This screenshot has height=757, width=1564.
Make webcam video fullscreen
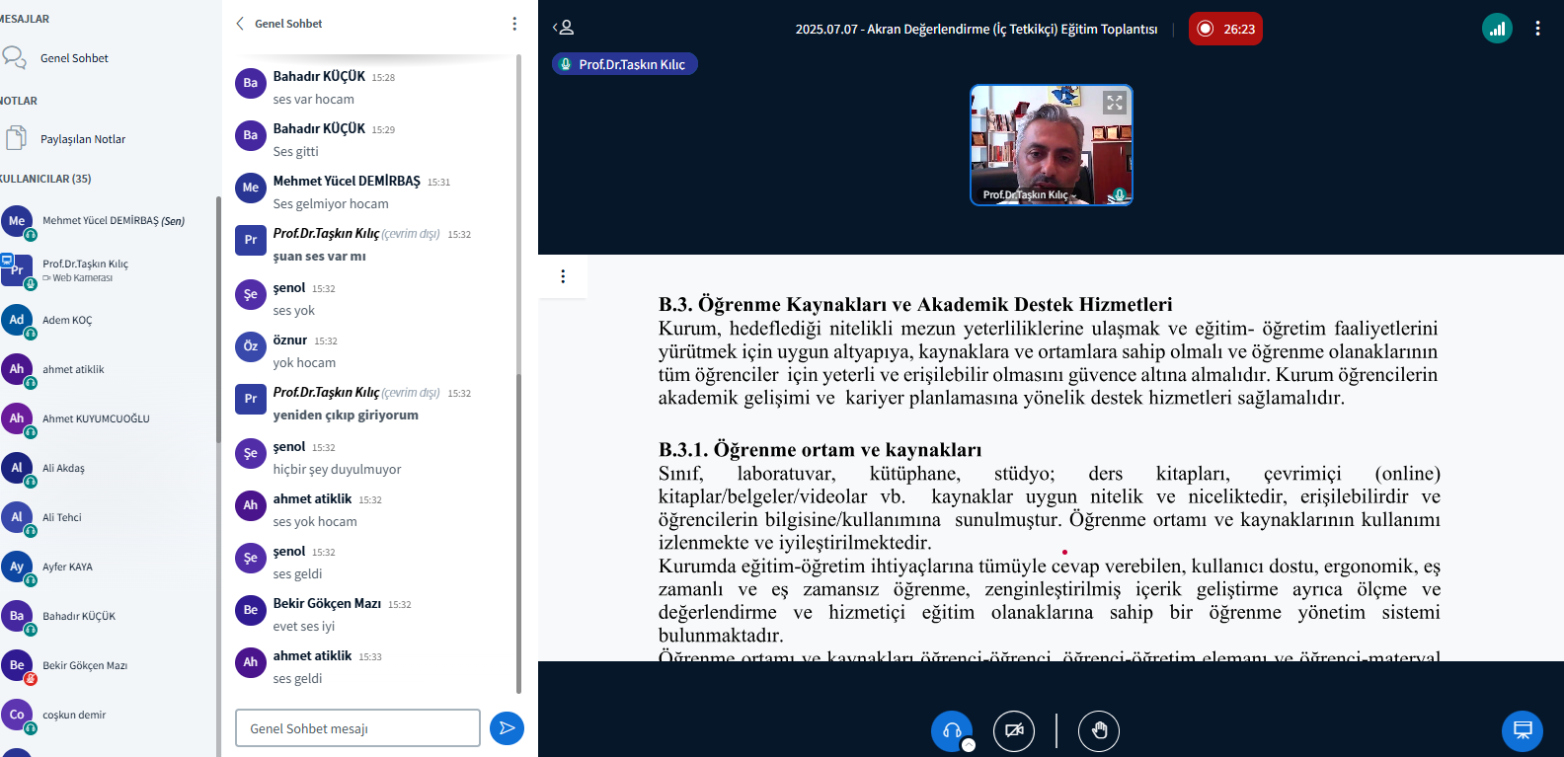click(x=1114, y=103)
